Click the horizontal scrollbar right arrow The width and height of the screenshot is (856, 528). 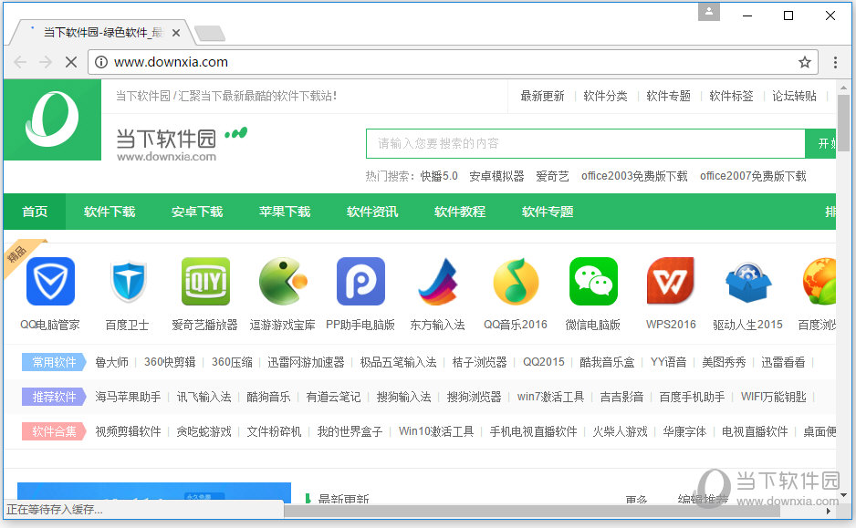tap(829, 511)
